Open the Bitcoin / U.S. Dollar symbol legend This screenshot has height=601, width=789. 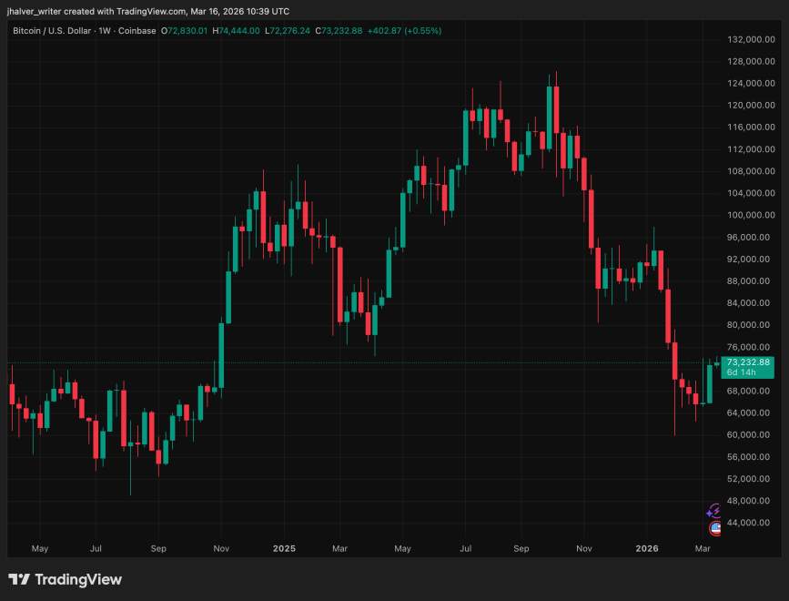tap(50, 30)
